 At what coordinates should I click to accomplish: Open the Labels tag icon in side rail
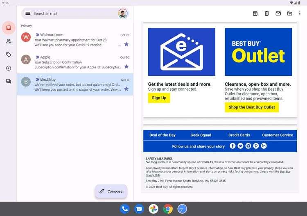(x=9, y=55)
